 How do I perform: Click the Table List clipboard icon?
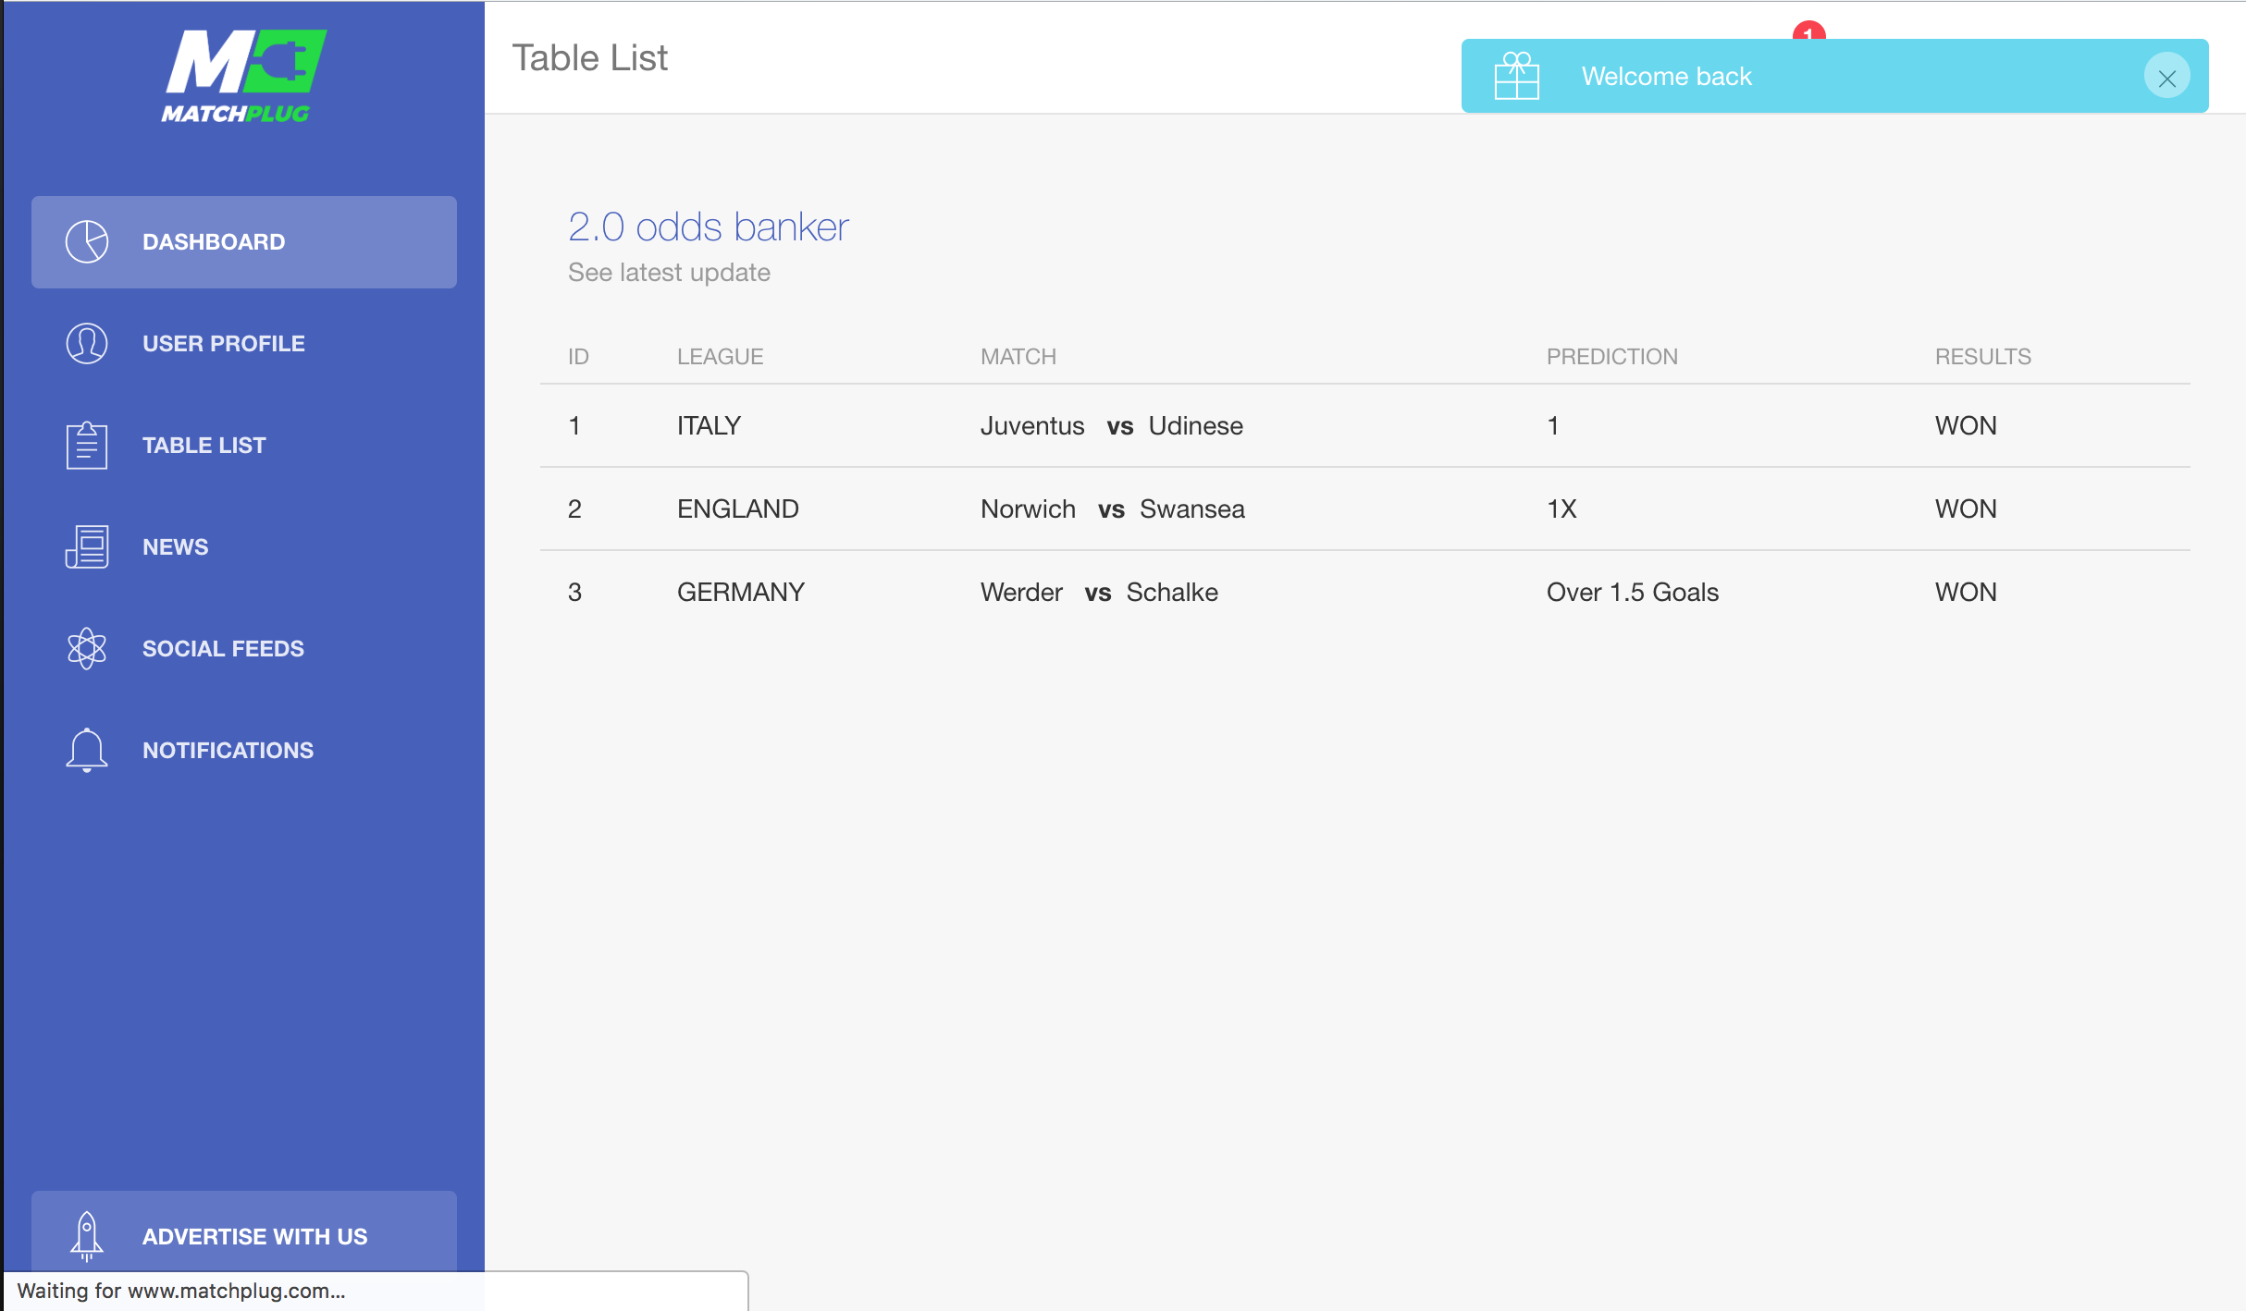[87, 446]
